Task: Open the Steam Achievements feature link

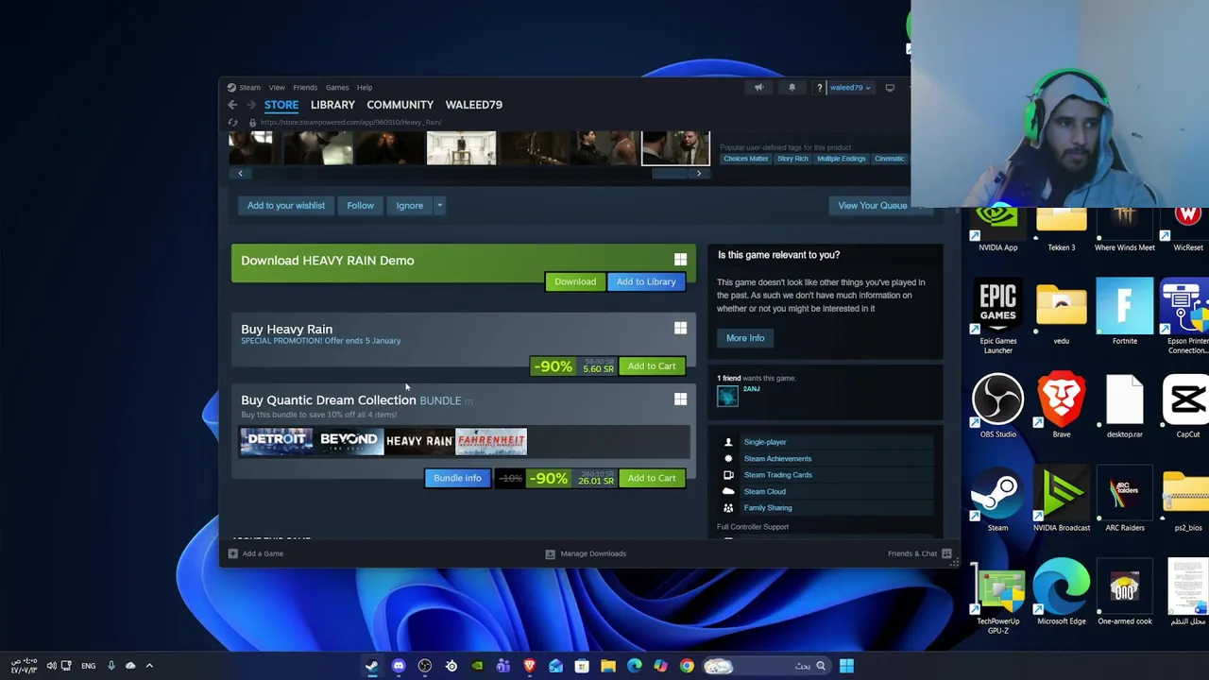Action: tap(777, 459)
